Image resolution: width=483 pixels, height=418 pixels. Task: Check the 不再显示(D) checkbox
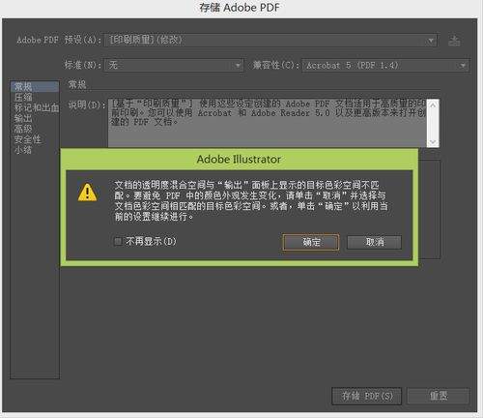coord(118,241)
